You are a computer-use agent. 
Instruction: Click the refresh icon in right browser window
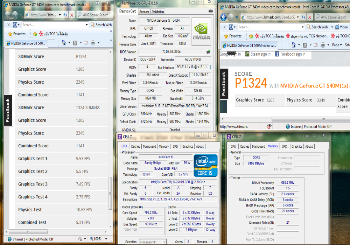point(303,17)
